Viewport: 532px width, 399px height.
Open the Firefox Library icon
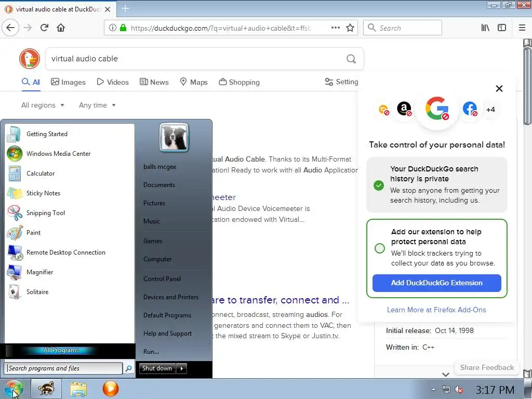point(485,28)
